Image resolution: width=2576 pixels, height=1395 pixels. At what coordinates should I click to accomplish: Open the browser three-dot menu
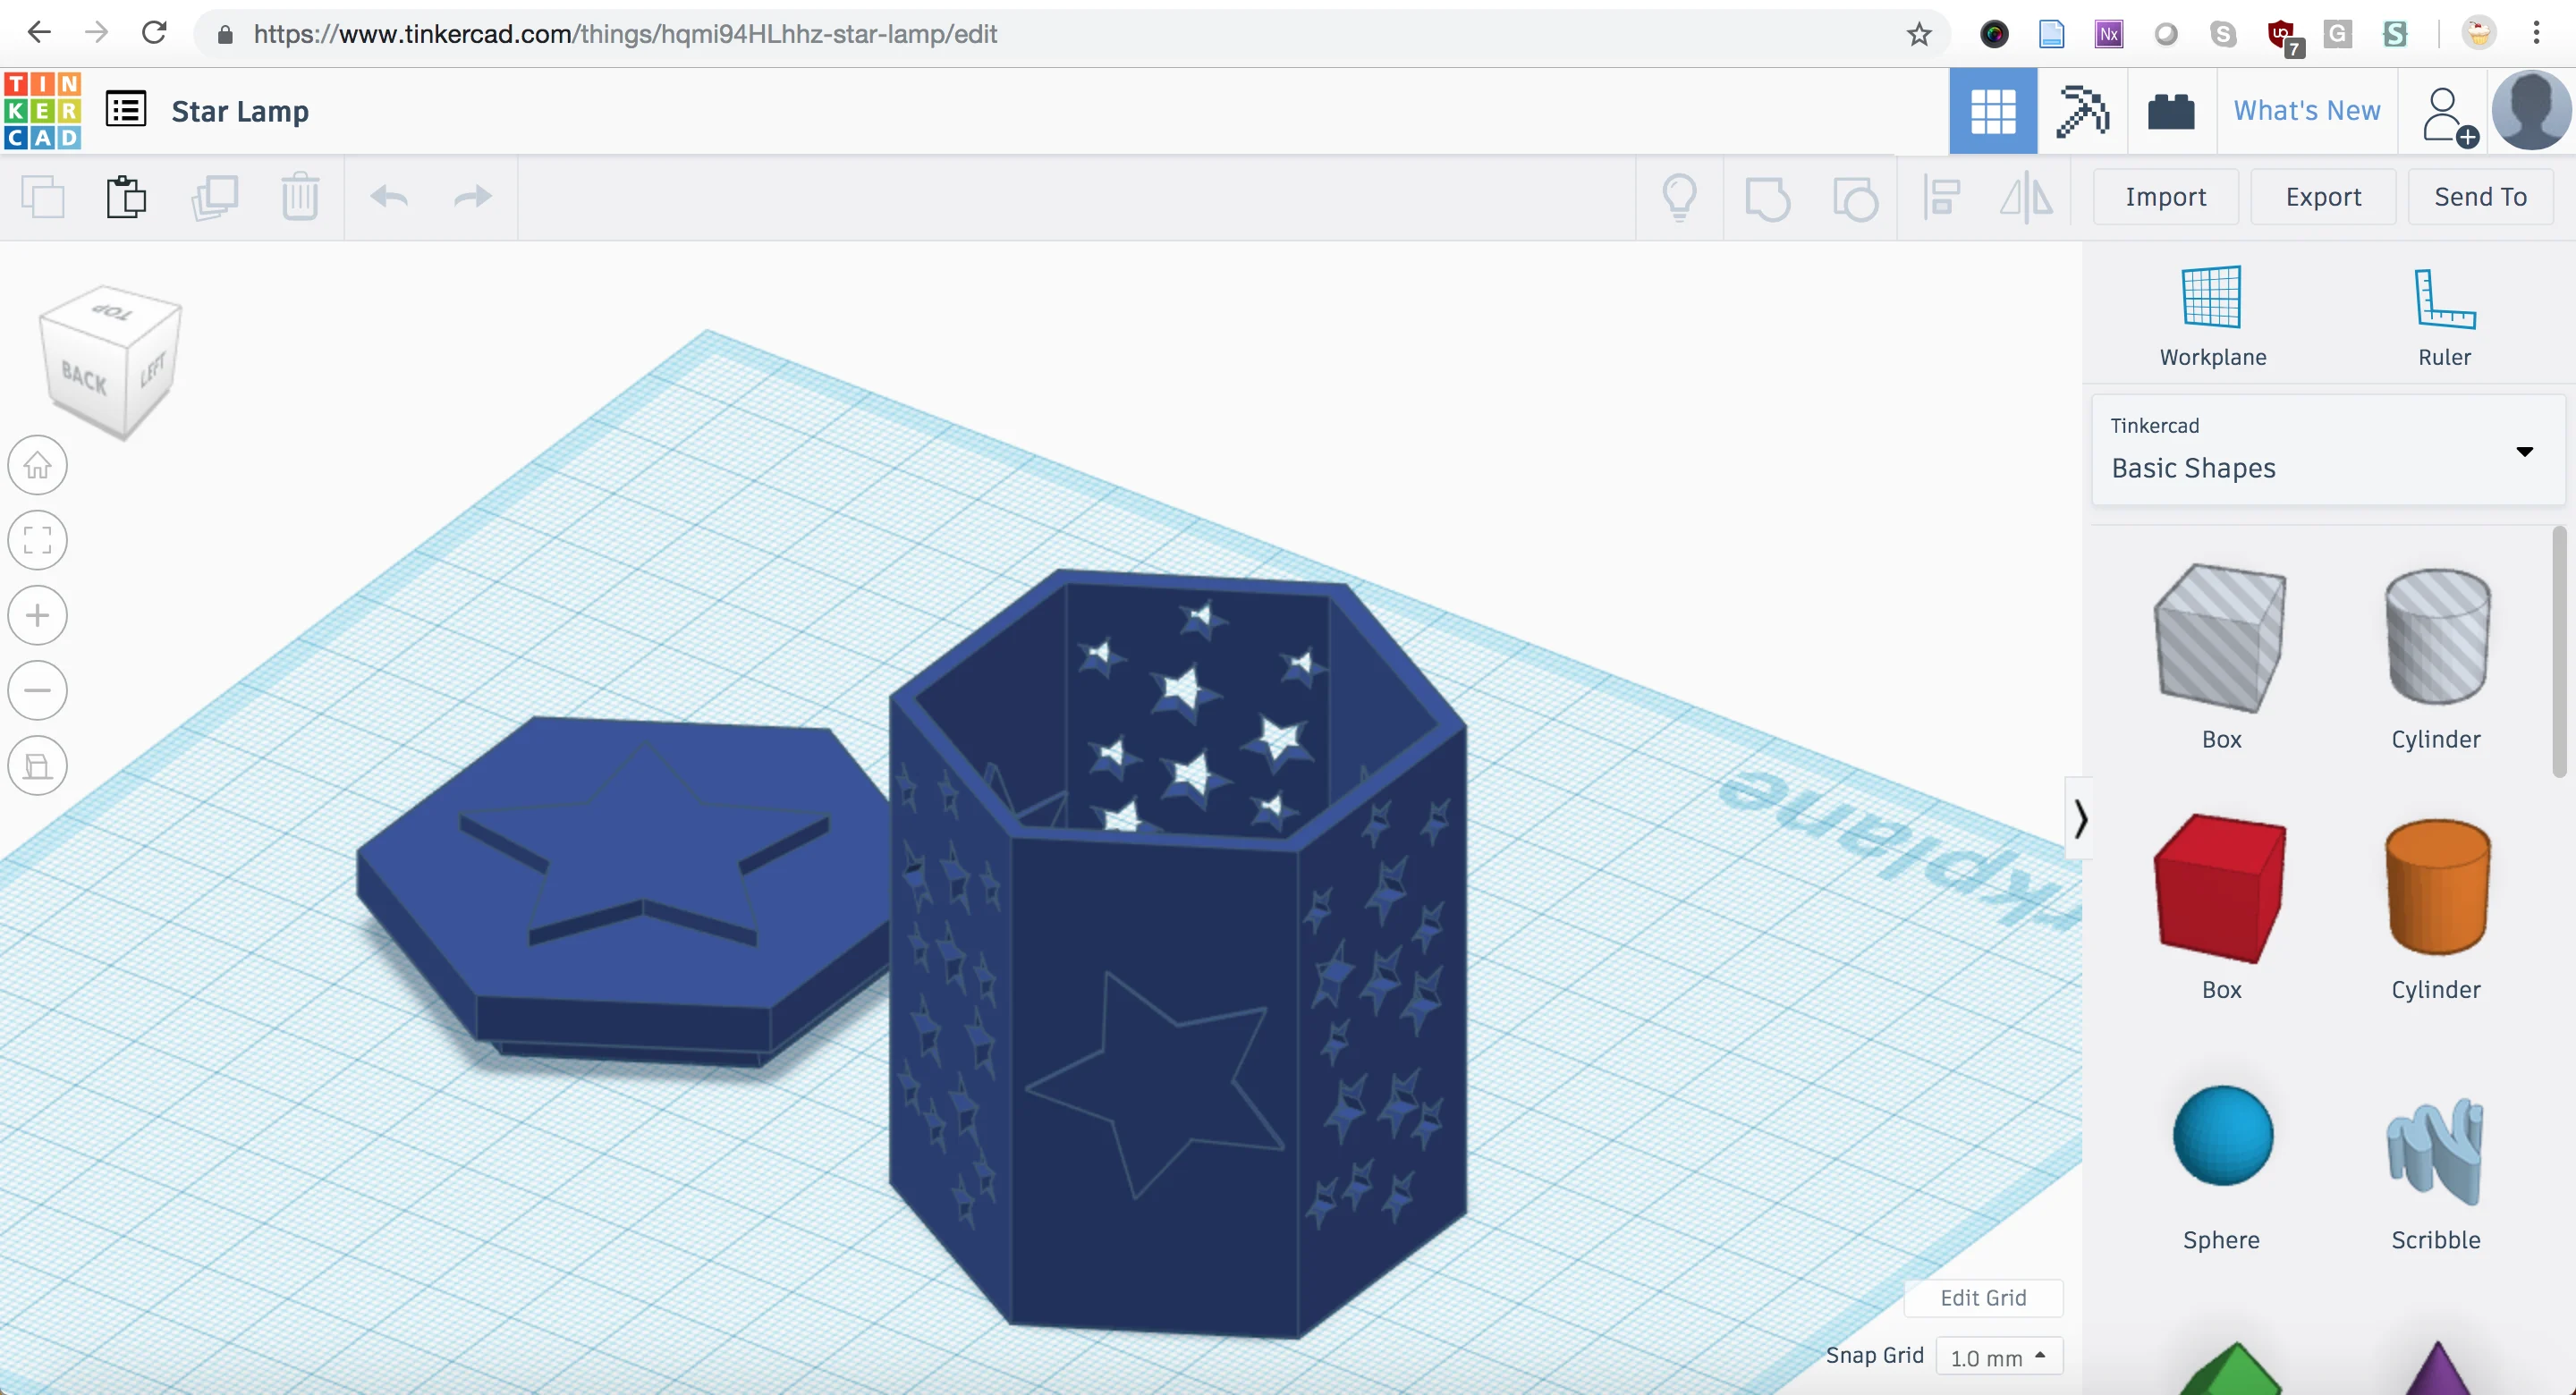(x=2536, y=33)
